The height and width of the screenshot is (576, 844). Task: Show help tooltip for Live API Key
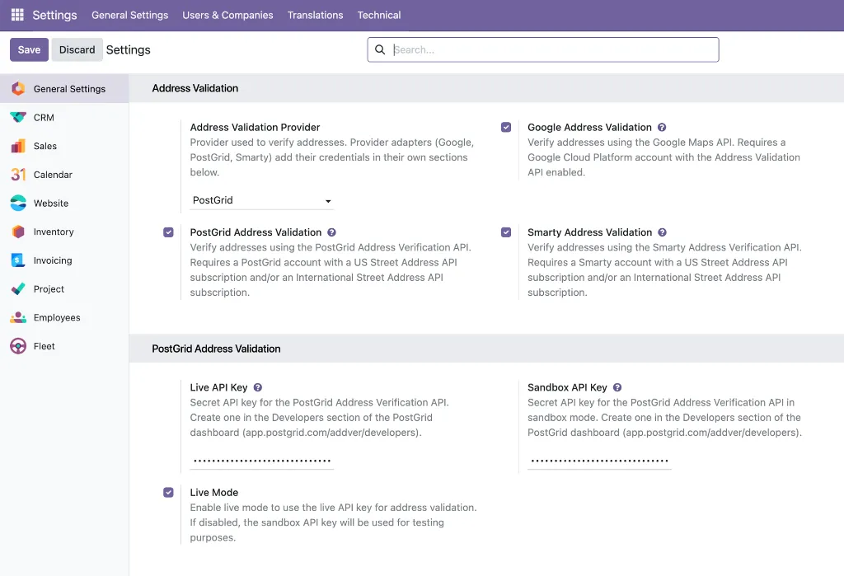[x=258, y=387]
